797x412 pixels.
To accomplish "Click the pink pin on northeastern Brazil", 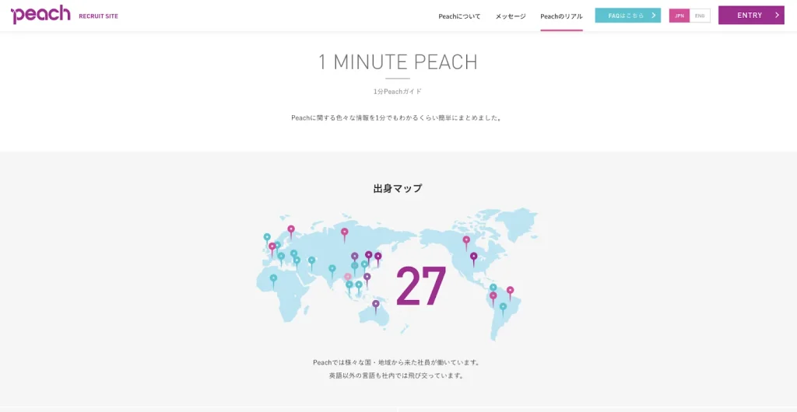I will [510, 292].
